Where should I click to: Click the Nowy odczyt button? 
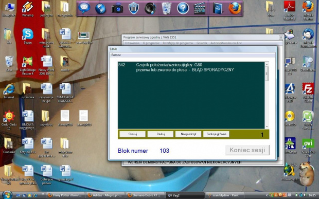click(188, 134)
